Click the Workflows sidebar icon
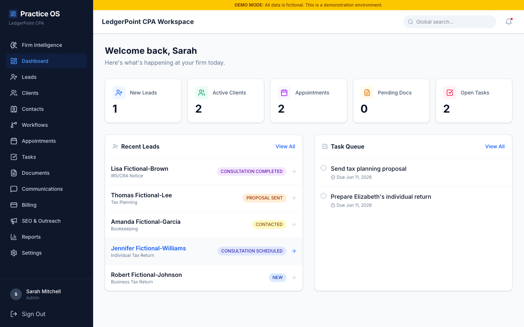 click(14, 125)
